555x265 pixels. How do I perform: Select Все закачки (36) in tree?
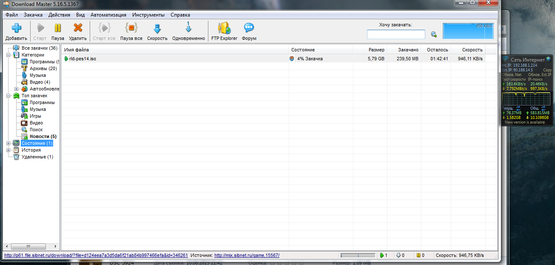point(39,48)
